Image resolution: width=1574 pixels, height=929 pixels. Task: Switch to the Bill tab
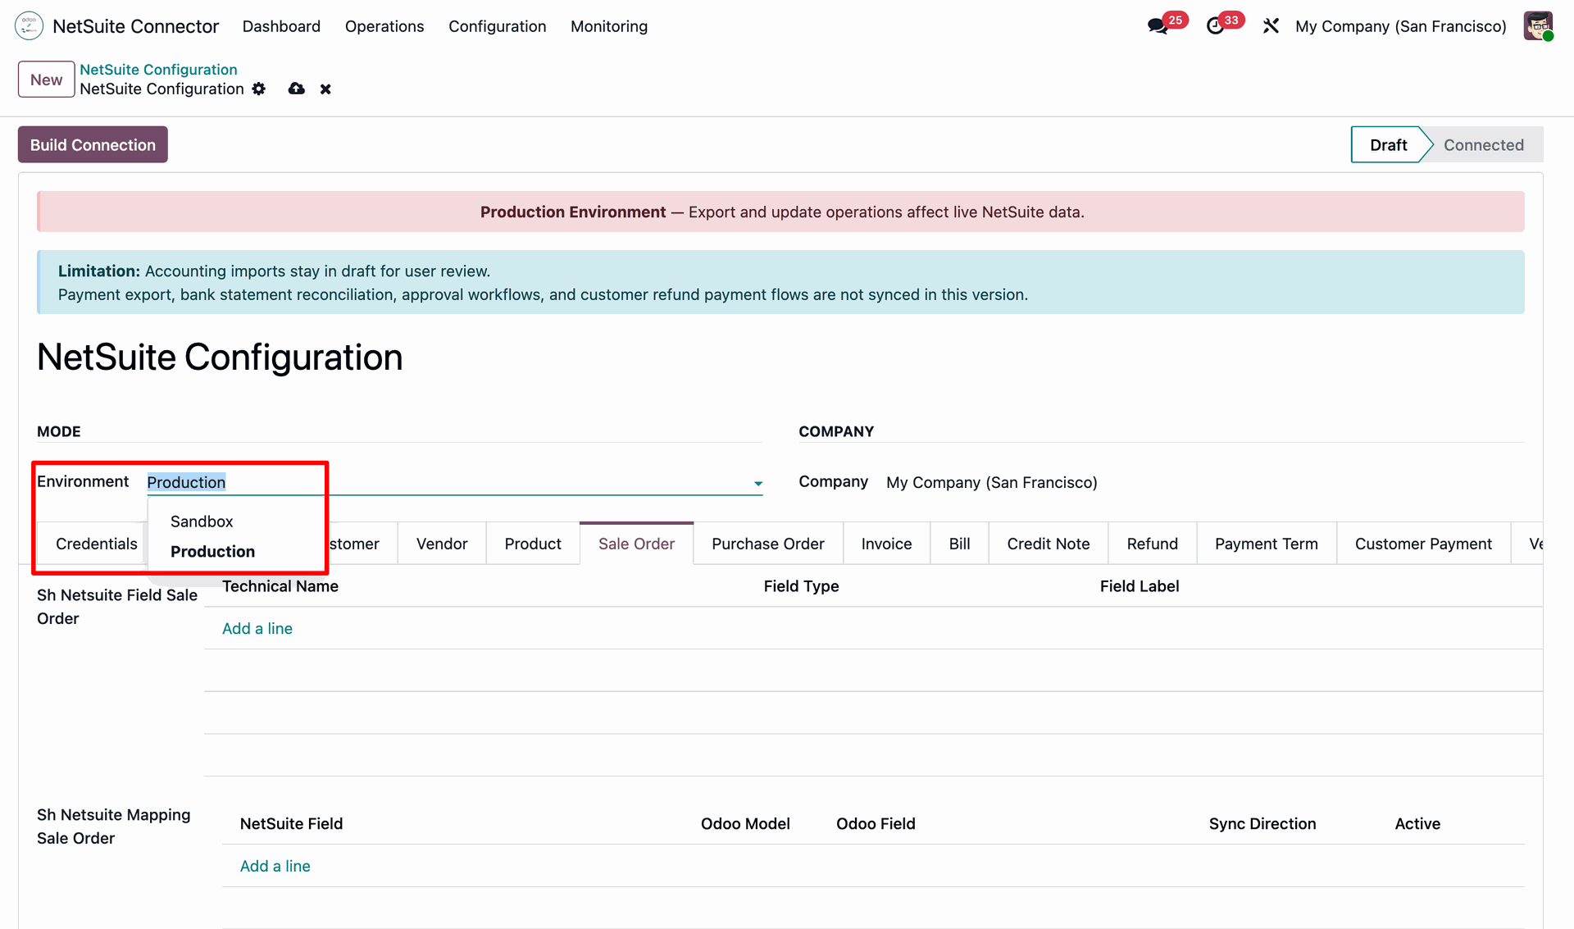pos(959,544)
